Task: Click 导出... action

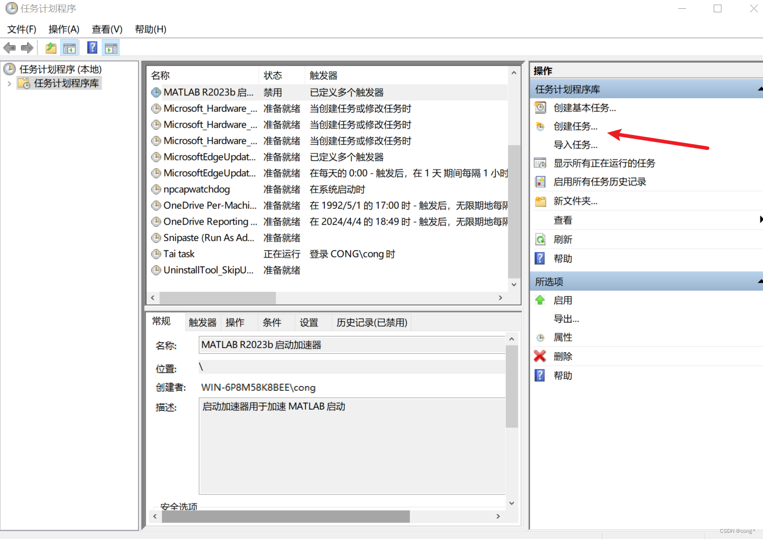Action: pos(566,318)
